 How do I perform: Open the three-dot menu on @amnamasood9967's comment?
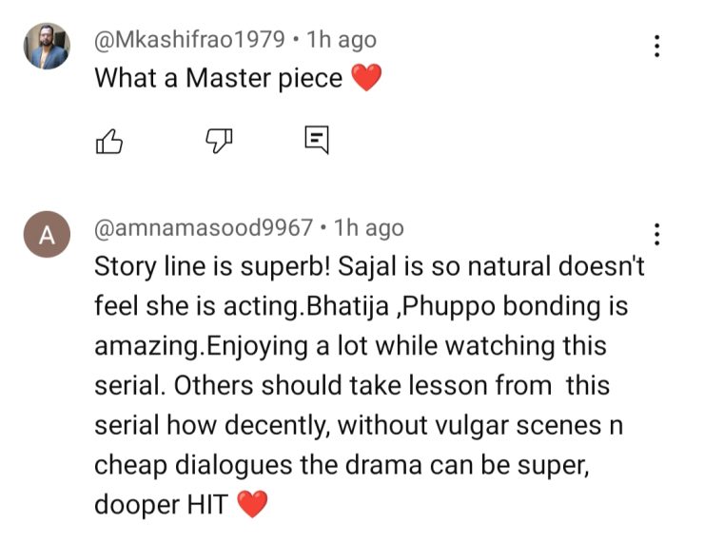(656, 235)
